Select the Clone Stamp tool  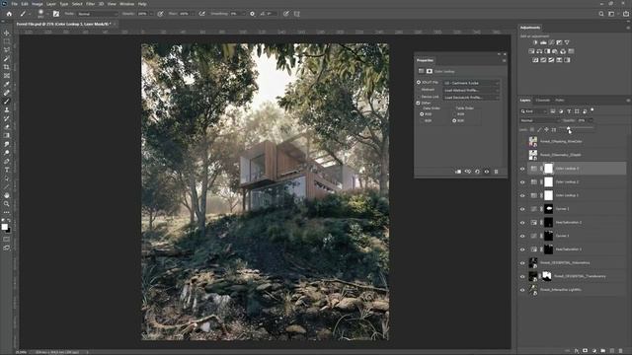click(x=7, y=109)
